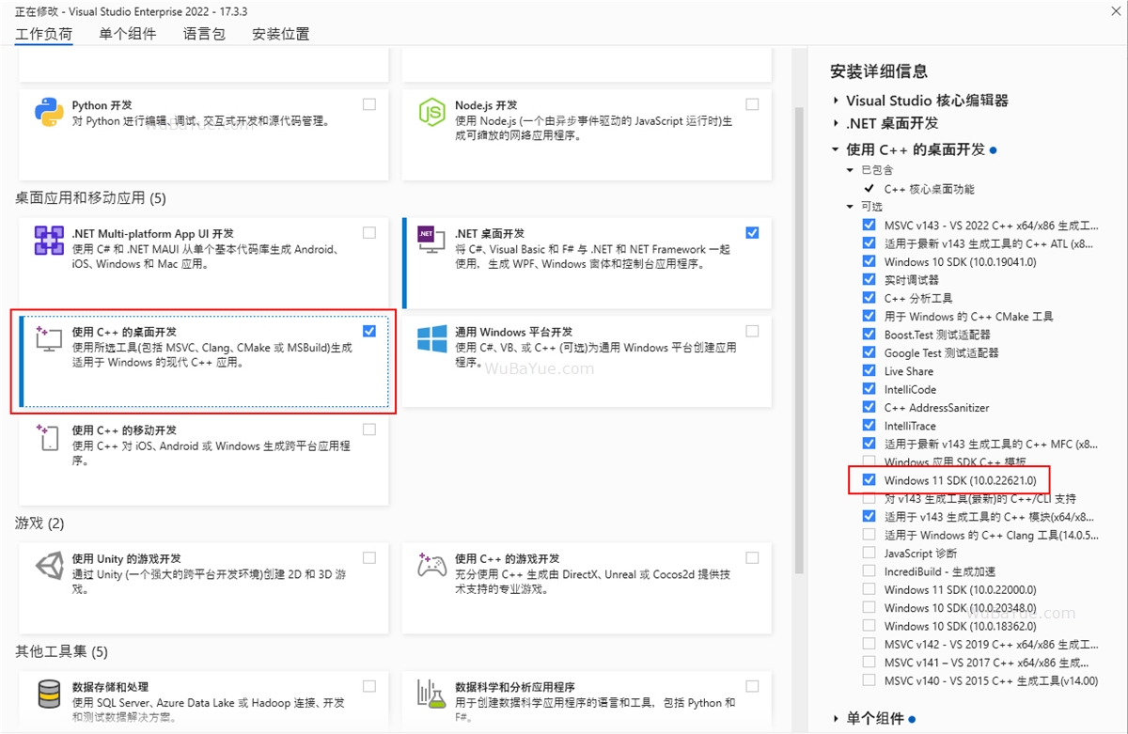This screenshot has width=1128, height=734.
Task: Collapse the 已包含 subsection
Action: (852, 170)
